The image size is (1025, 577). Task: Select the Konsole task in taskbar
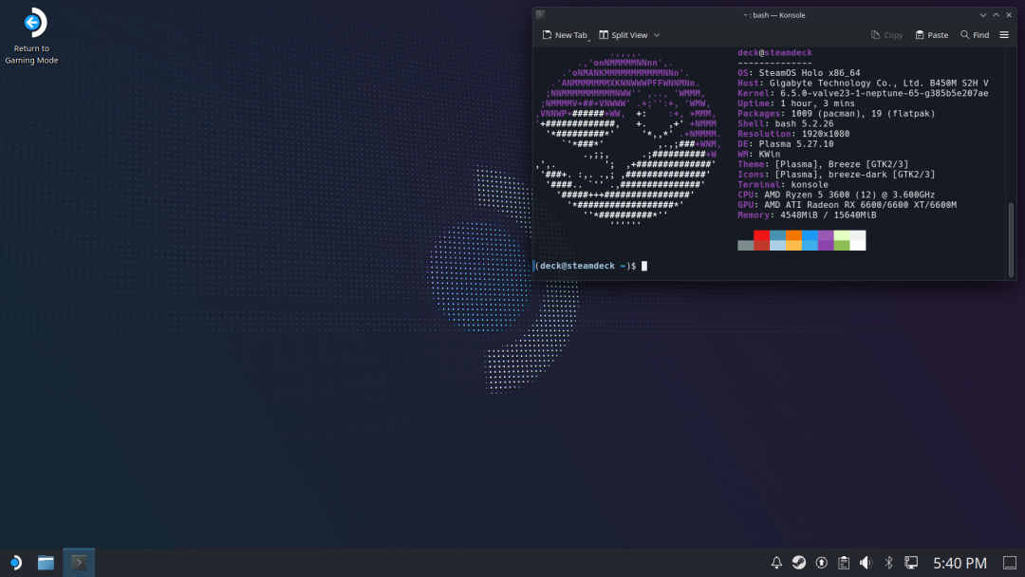[79, 563]
